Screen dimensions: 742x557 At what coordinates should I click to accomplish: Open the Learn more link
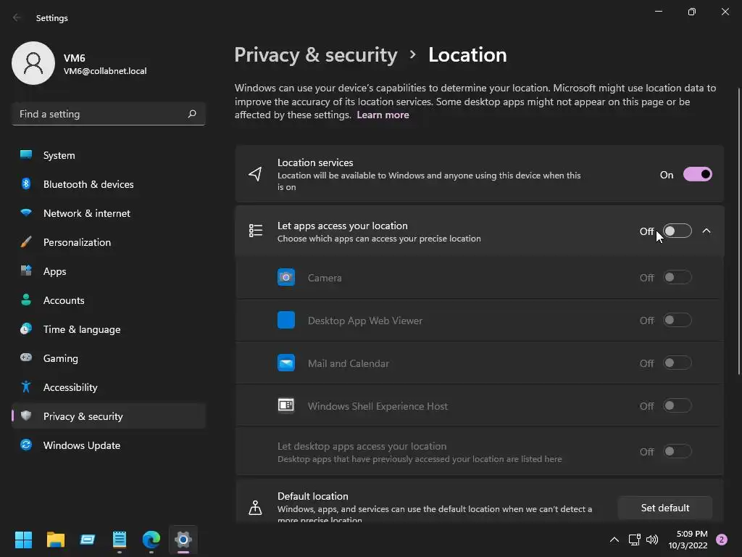tap(383, 115)
